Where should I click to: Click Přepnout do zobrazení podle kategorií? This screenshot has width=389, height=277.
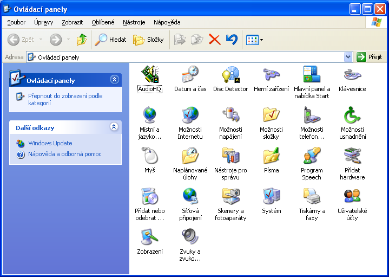65,99
